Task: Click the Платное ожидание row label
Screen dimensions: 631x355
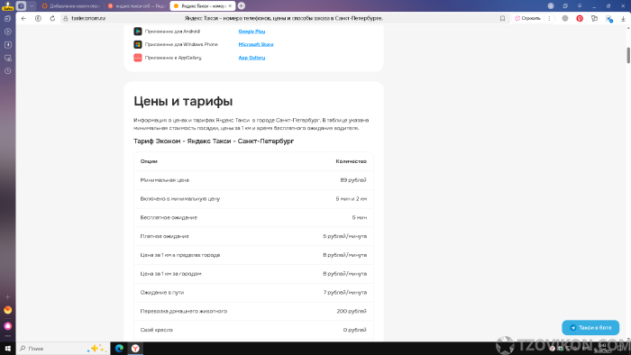Action: (164, 236)
